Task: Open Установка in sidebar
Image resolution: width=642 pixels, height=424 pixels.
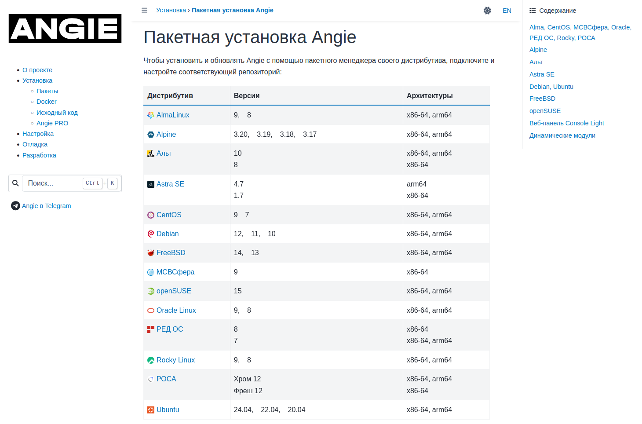Action: (x=37, y=80)
